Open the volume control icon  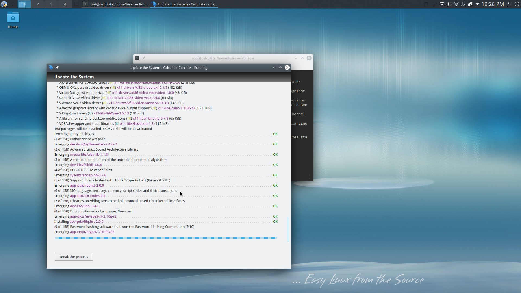click(449, 4)
